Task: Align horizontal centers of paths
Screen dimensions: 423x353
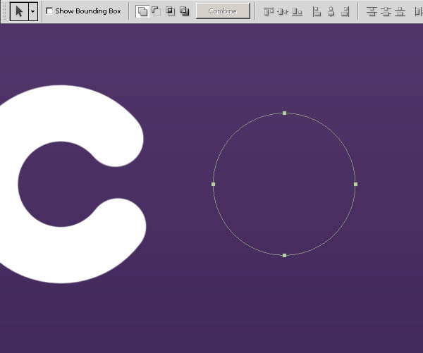Action: (331, 11)
